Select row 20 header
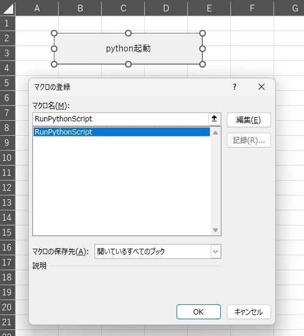The width and height of the screenshot is (304, 336). (8, 307)
